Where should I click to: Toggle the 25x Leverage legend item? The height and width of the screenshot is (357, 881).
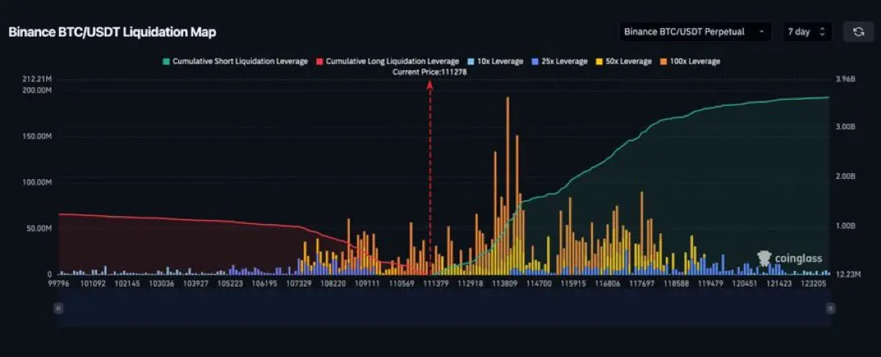pos(559,61)
